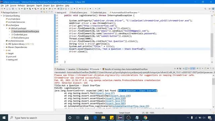
Task: Click the Clear Console icon
Action: pos(183,69)
